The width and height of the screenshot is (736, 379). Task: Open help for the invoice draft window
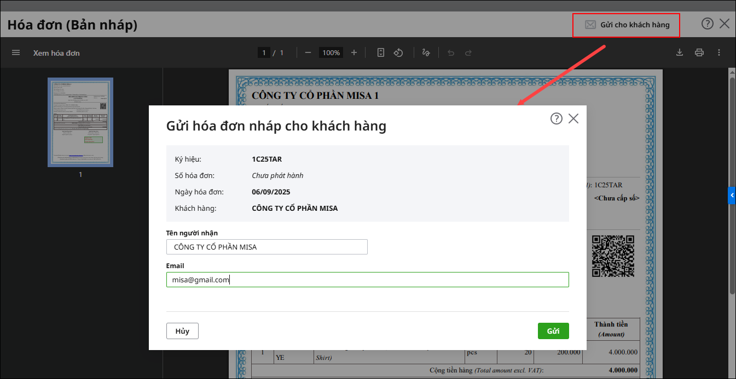pos(708,23)
